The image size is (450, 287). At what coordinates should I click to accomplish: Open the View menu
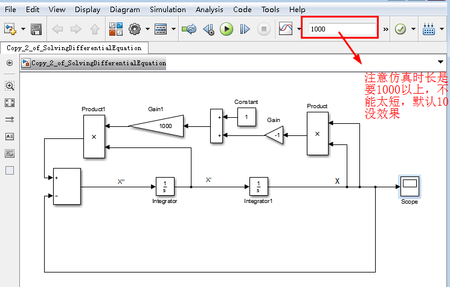click(x=57, y=10)
